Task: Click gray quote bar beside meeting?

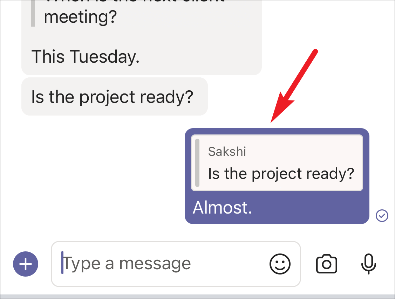Action: pyautogui.click(x=33, y=13)
